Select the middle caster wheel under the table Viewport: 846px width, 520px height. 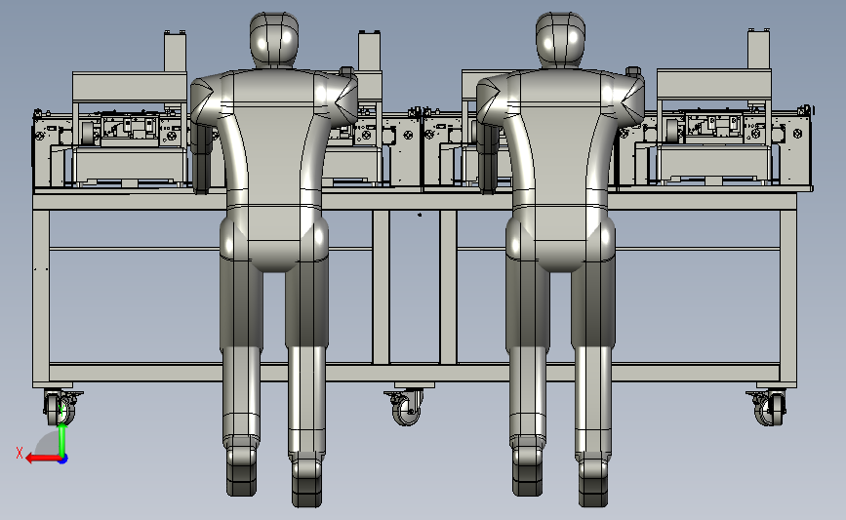(x=406, y=407)
